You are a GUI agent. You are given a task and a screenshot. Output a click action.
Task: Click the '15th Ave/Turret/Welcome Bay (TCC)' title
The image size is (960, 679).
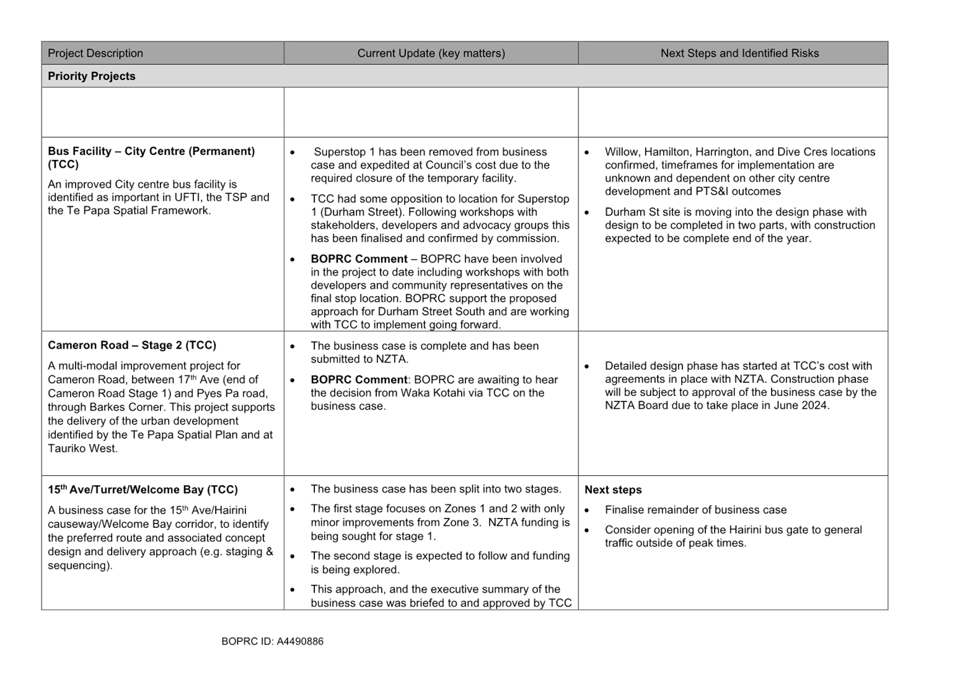pos(143,489)
